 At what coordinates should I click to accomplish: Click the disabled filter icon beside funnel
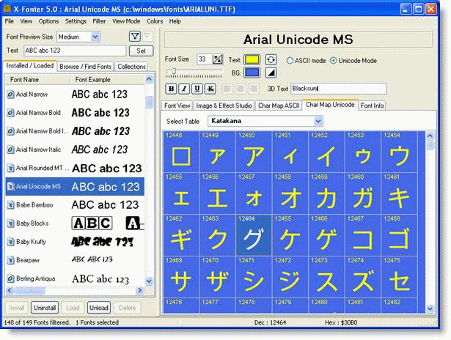tap(148, 37)
